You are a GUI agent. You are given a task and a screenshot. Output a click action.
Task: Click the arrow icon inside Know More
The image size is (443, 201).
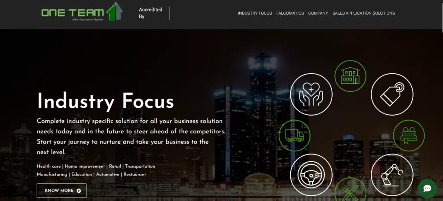pos(79,191)
